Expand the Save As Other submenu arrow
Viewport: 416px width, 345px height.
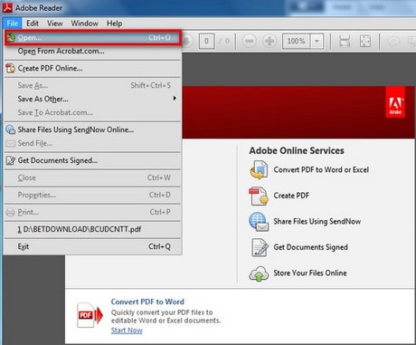pyautogui.click(x=175, y=99)
